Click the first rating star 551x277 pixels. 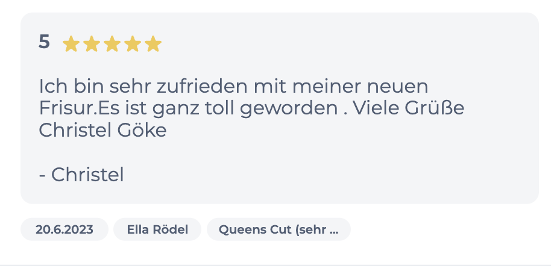pos(71,44)
